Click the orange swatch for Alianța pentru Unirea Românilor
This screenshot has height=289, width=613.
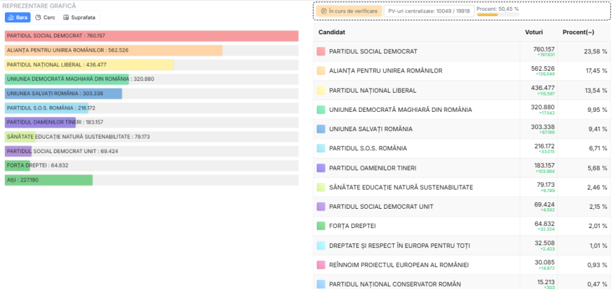(x=321, y=71)
